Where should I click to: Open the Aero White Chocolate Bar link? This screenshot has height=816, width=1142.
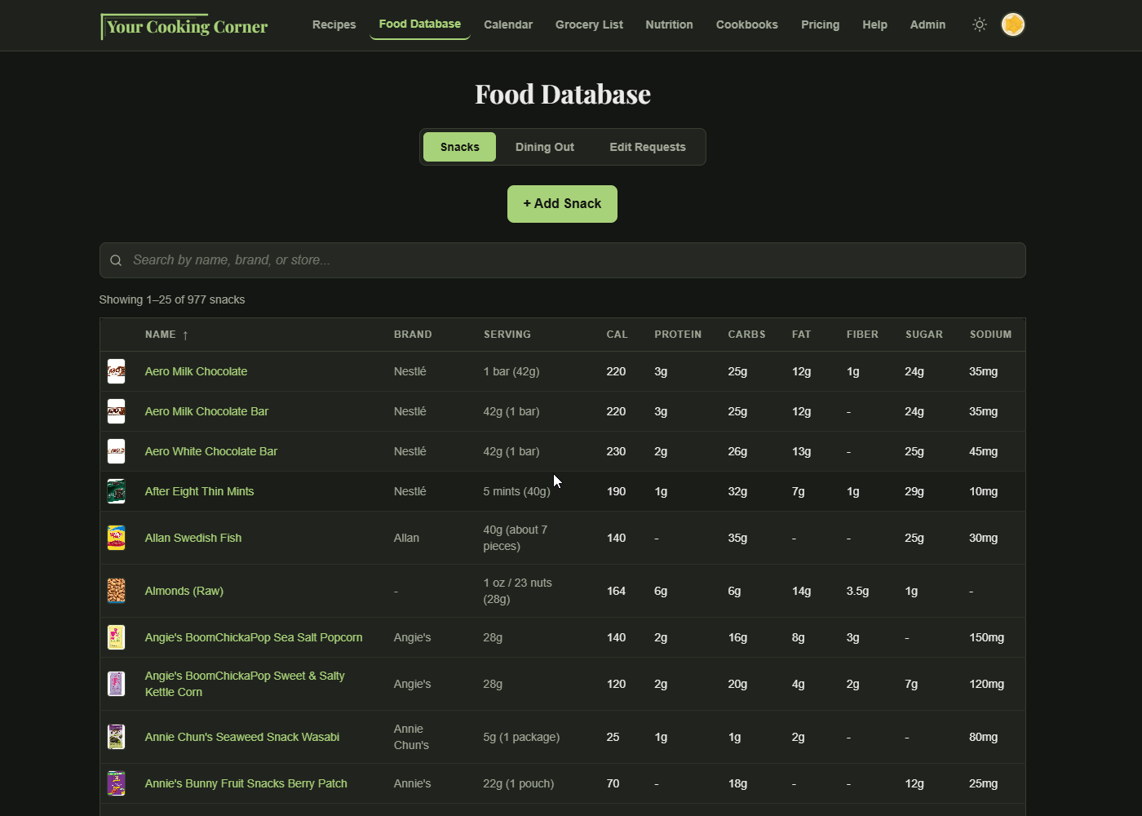(x=211, y=451)
